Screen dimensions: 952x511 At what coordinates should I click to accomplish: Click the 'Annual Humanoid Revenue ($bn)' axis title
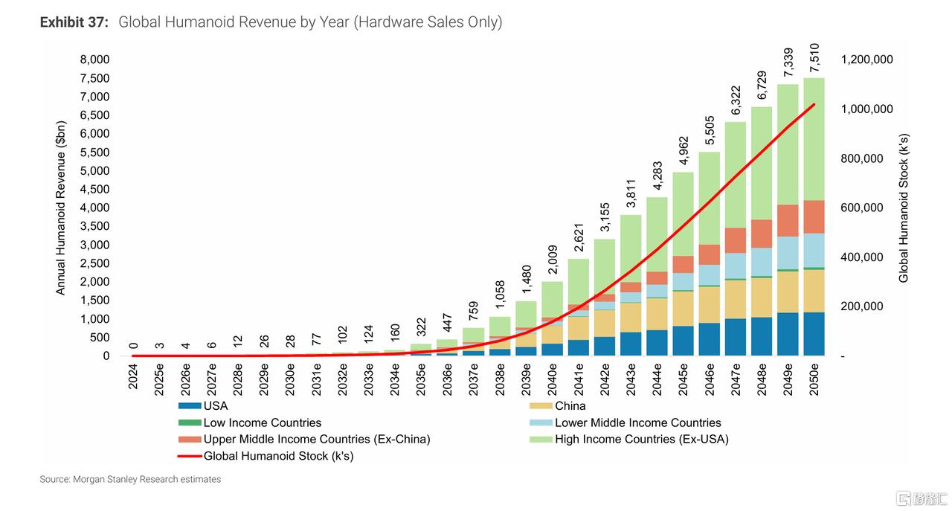[x=62, y=208]
